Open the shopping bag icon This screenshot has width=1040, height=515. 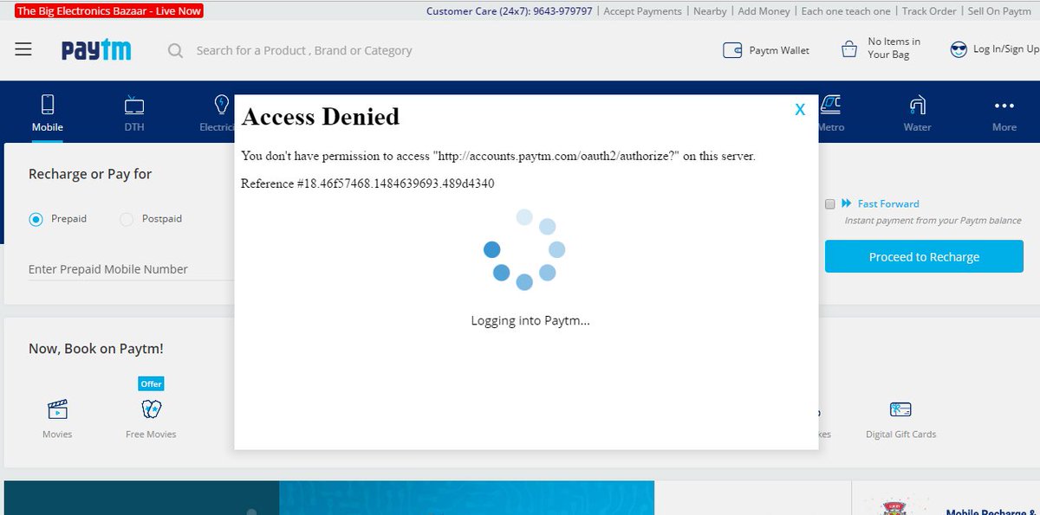point(849,49)
